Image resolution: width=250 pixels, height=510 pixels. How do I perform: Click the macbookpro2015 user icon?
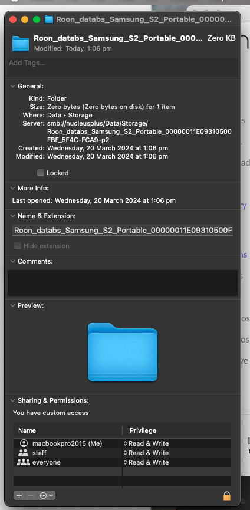24,443
